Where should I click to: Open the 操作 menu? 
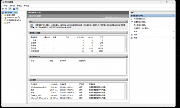[x=12, y=6]
